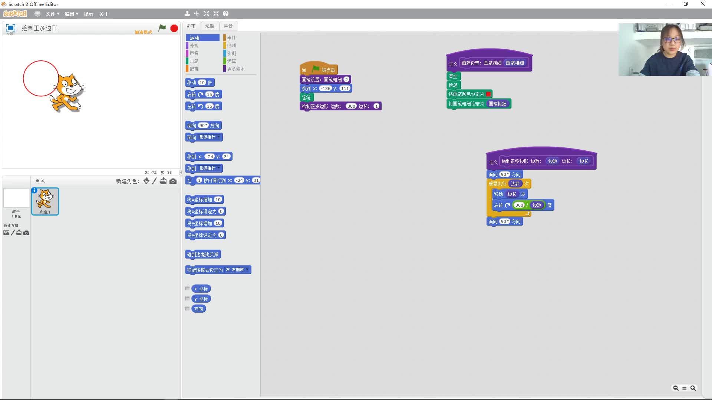712x400 pixels.
Task: Open block help with the question mark icon
Action: pos(225,13)
